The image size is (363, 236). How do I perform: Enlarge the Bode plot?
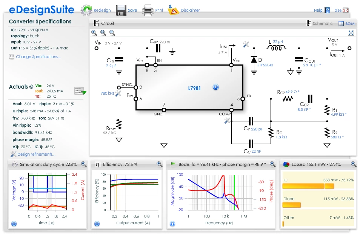(x=272, y=164)
